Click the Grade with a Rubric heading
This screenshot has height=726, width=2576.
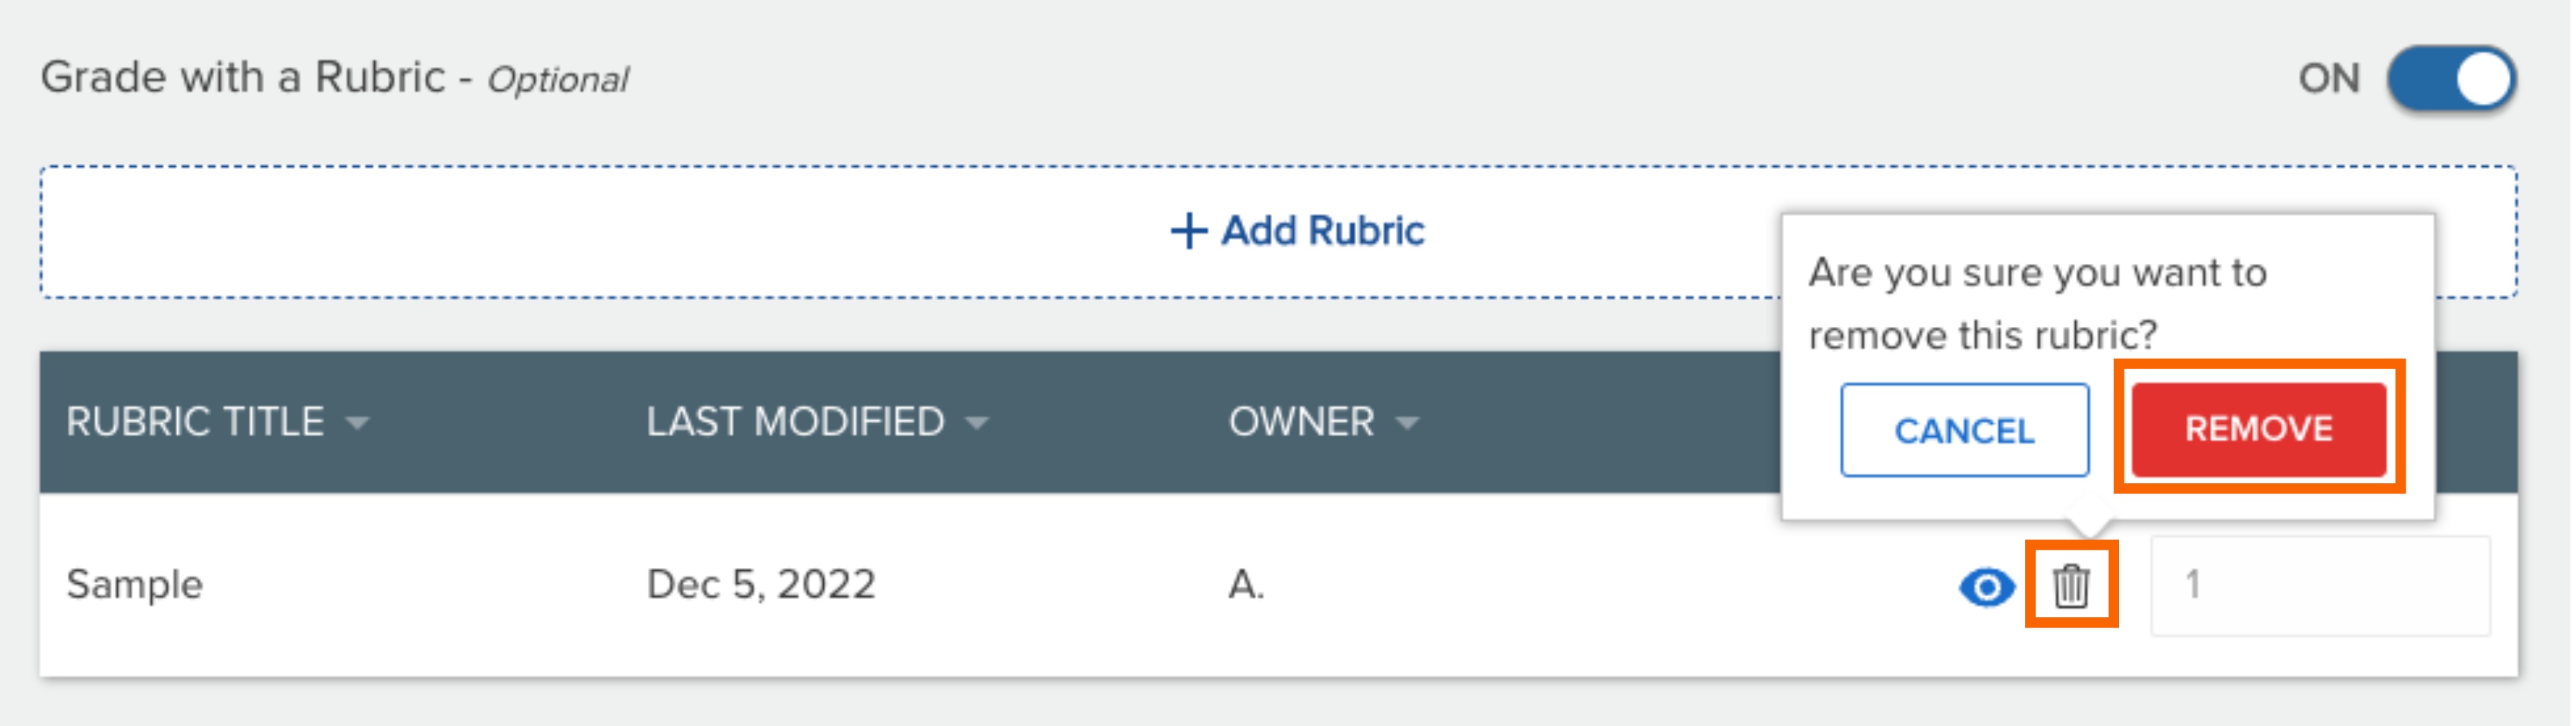click(335, 78)
